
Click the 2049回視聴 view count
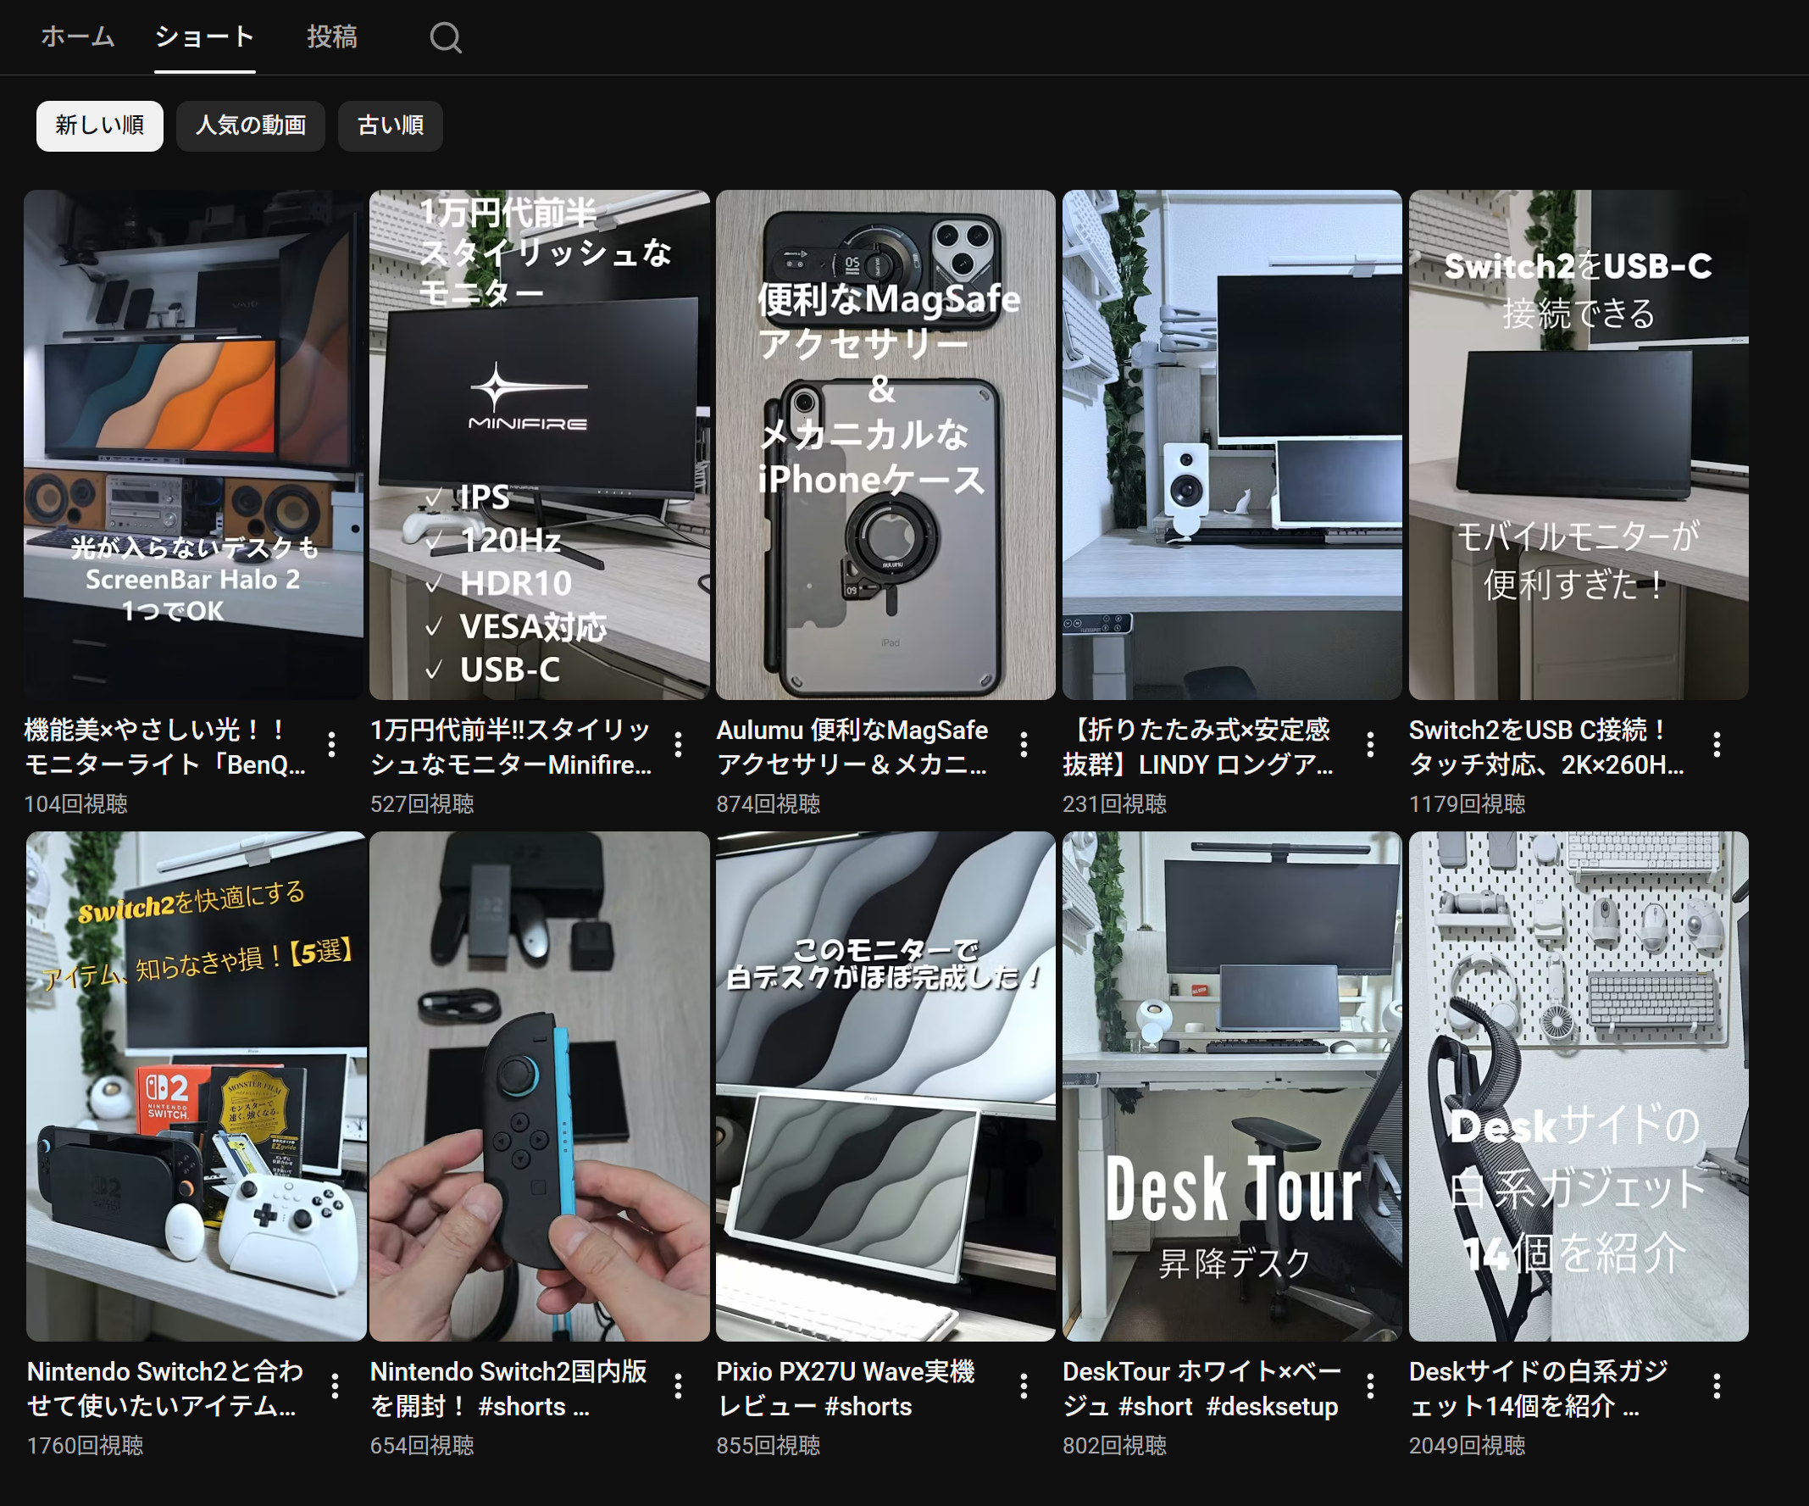pos(1467,1446)
